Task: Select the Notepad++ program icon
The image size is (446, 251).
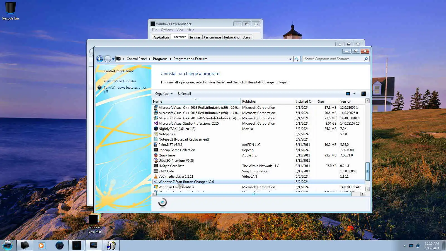Action: pyautogui.click(x=156, y=134)
